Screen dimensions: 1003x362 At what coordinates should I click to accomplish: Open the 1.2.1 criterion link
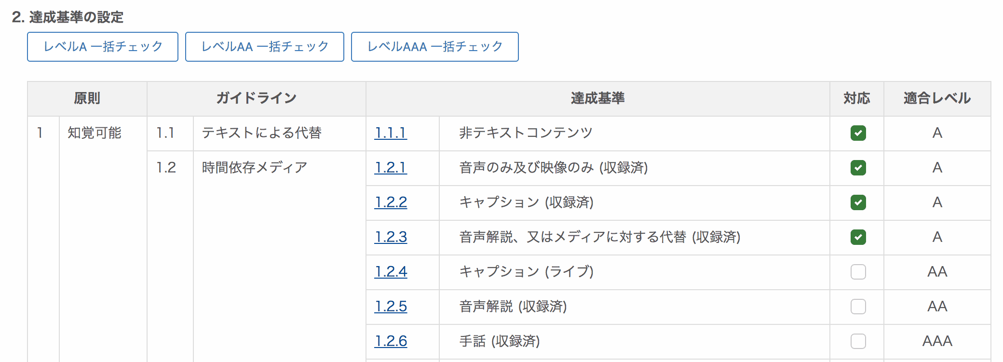pos(391,168)
